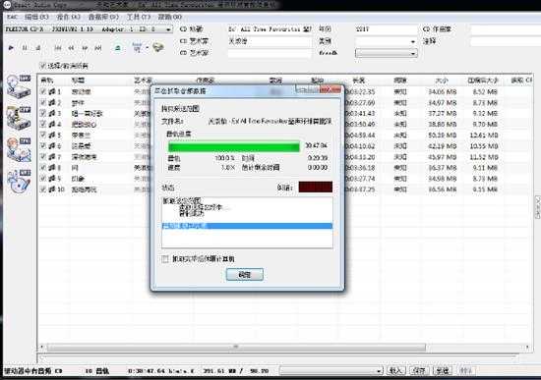This screenshot has width=541, height=380.
Task: Select the '11.52 MB' compressed size cell
Action: (484, 157)
